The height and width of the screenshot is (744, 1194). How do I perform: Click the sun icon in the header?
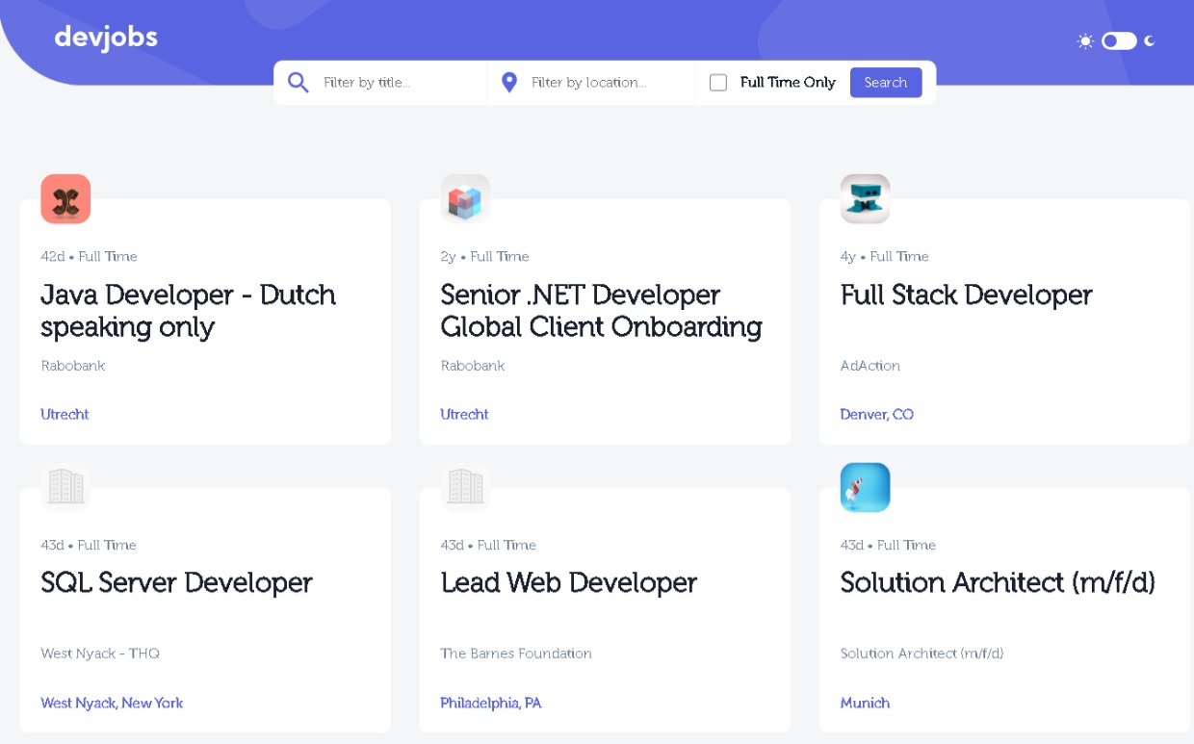tap(1084, 40)
